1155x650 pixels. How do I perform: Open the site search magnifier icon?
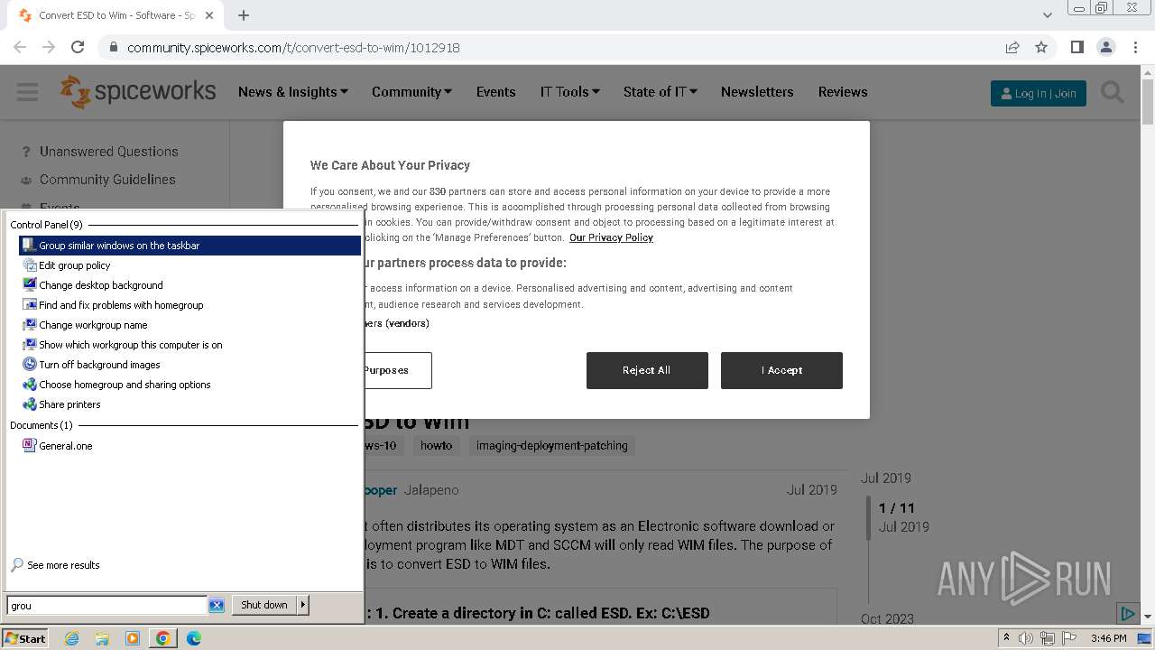click(x=1113, y=92)
